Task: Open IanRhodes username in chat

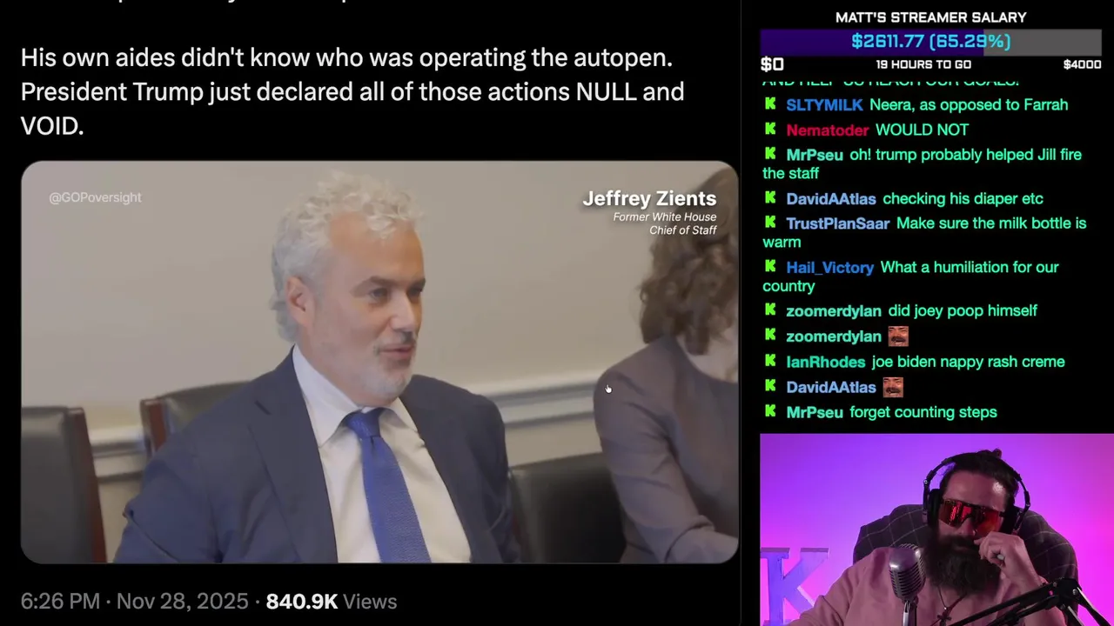Action: point(825,362)
